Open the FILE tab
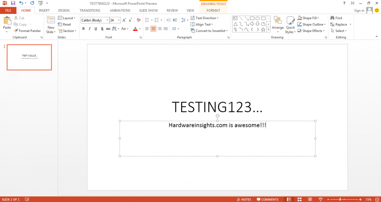The width and height of the screenshot is (381, 202). click(8, 10)
